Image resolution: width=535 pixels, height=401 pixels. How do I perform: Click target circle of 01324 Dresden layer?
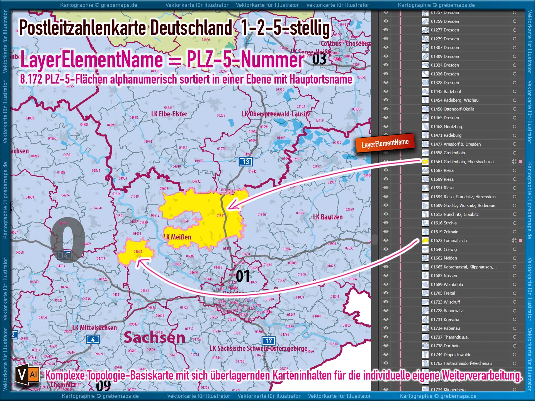click(x=515, y=65)
